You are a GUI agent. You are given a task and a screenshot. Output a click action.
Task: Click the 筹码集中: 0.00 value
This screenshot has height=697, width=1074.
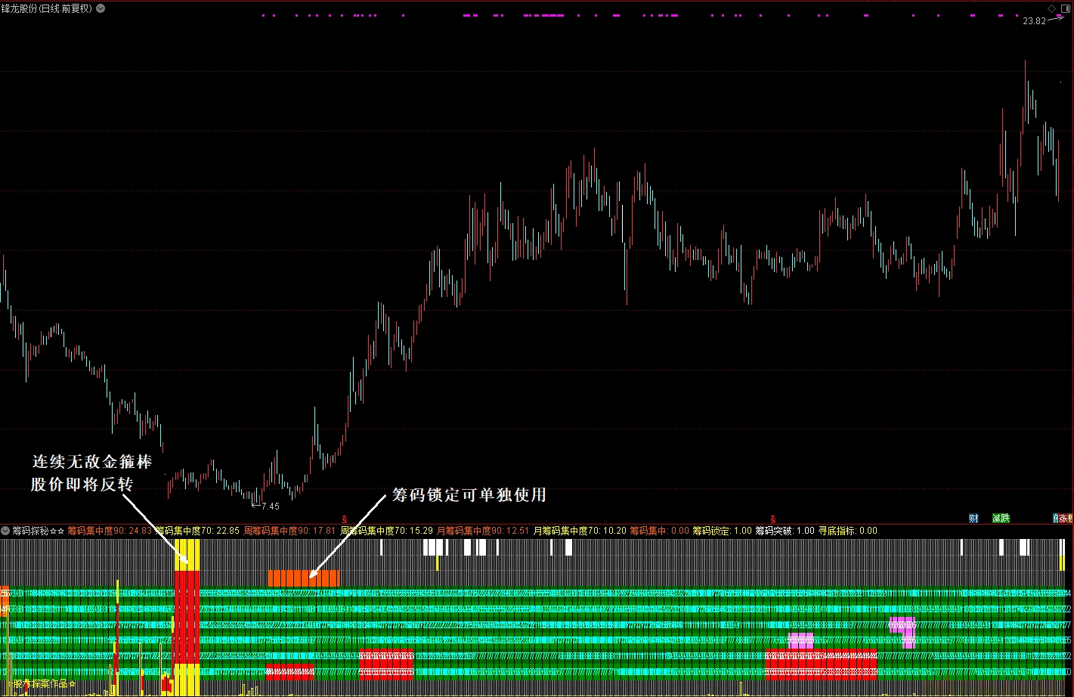(x=660, y=531)
